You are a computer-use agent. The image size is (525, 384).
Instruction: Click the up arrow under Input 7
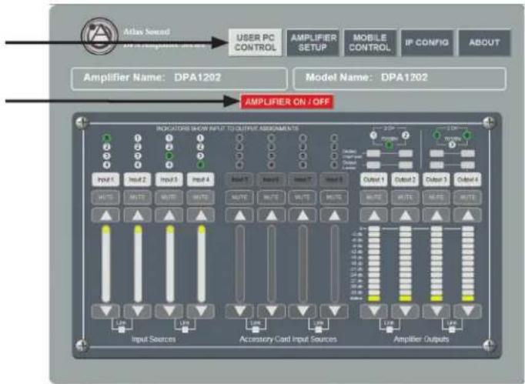tap(303, 215)
